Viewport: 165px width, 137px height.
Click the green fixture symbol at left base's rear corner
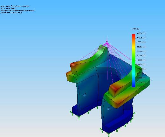click(x=97, y=108)
